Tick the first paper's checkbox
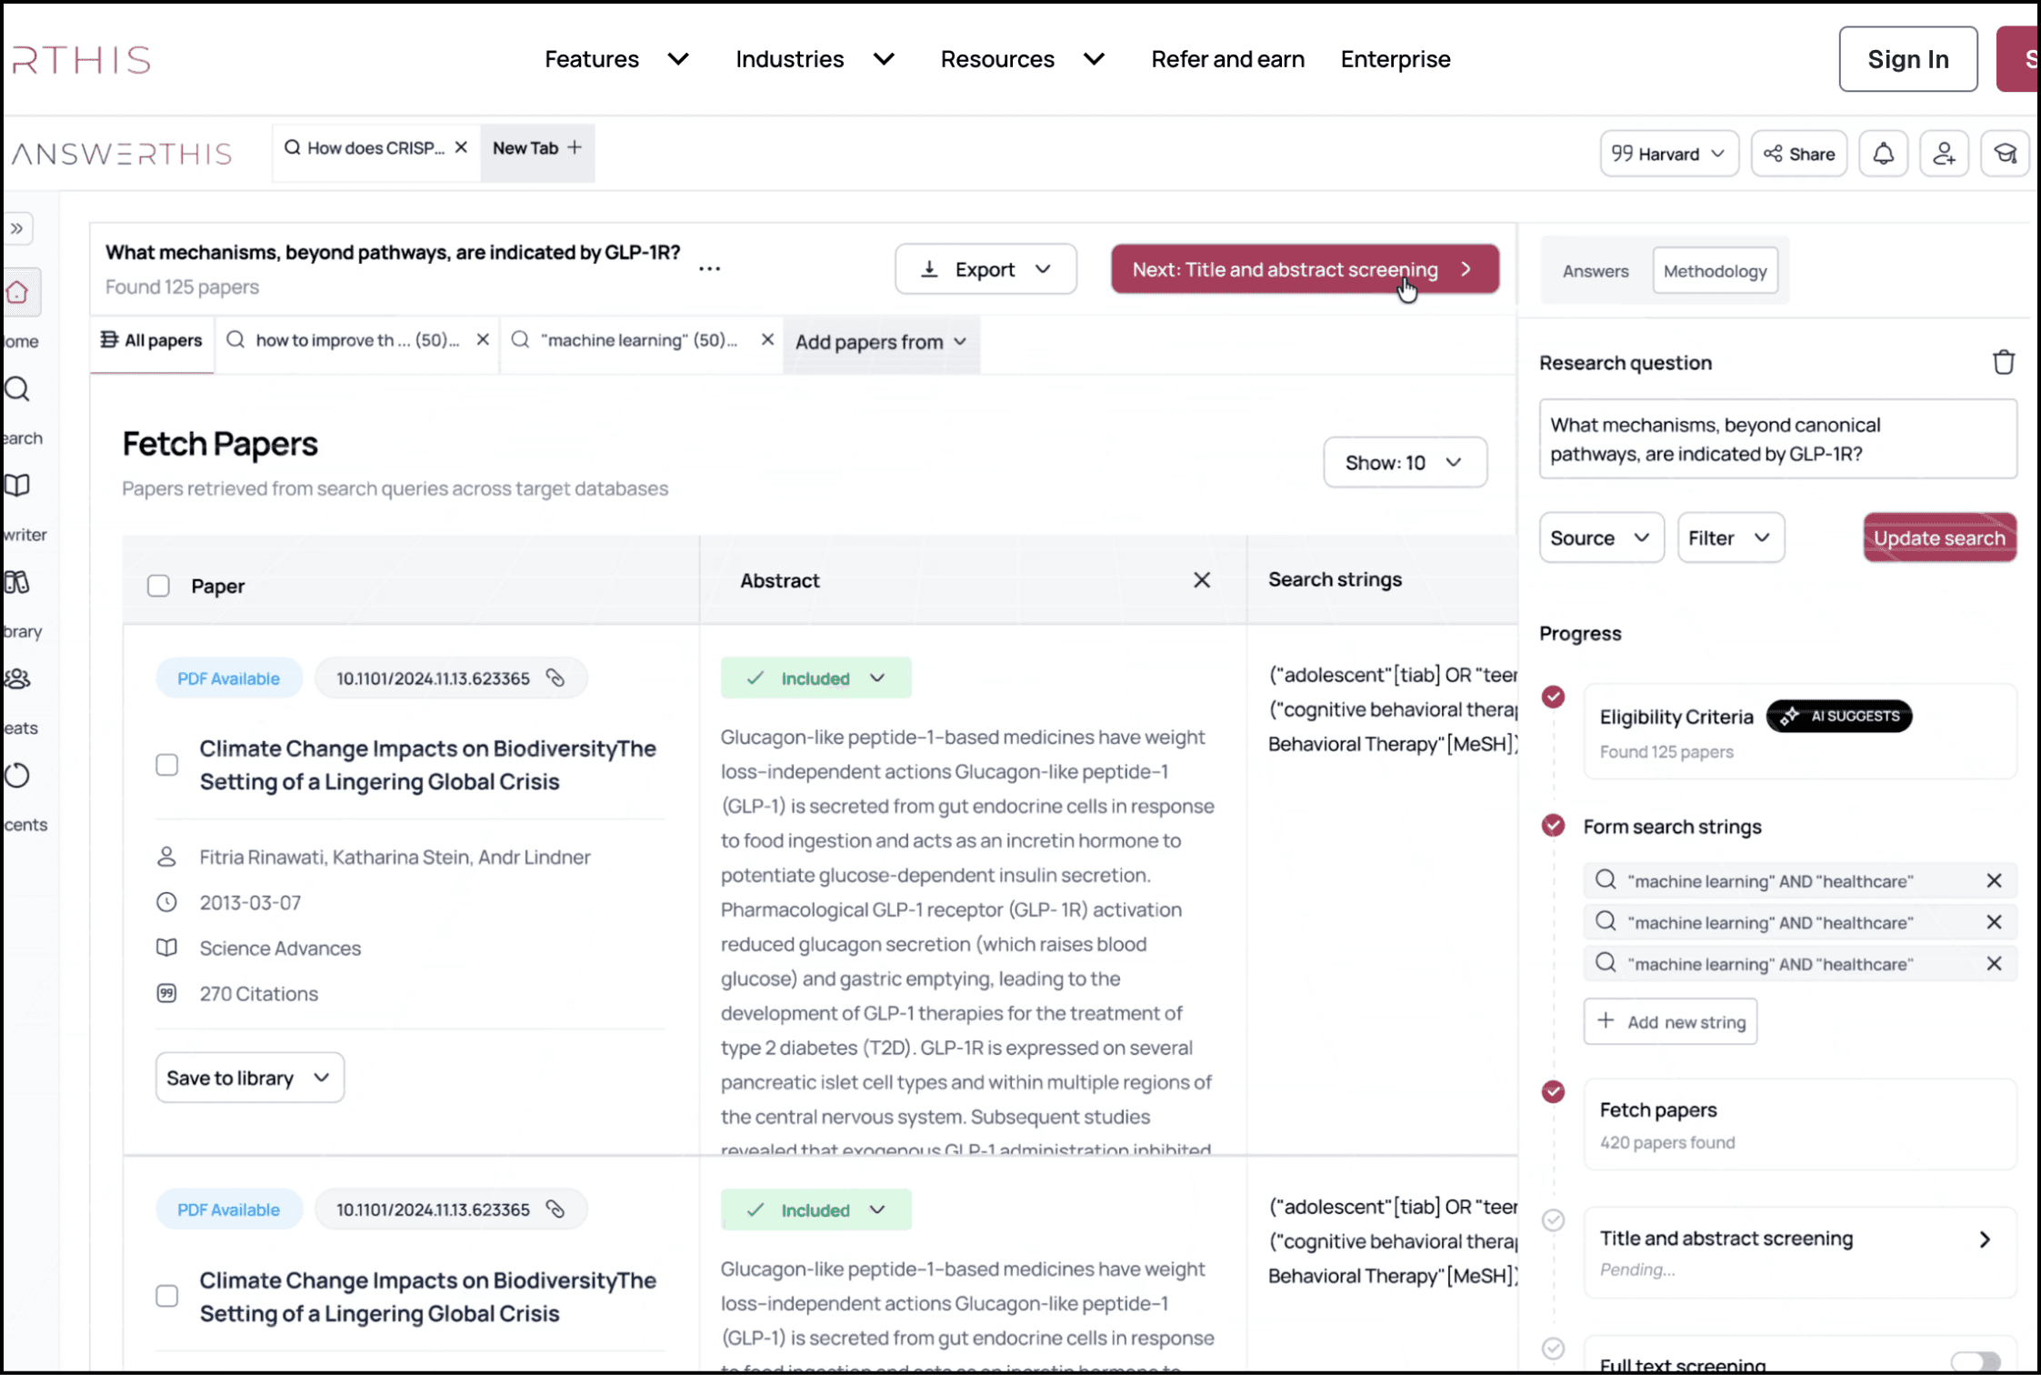Viewport: 2041px width, 1375px height. click(x=167, y=765)
